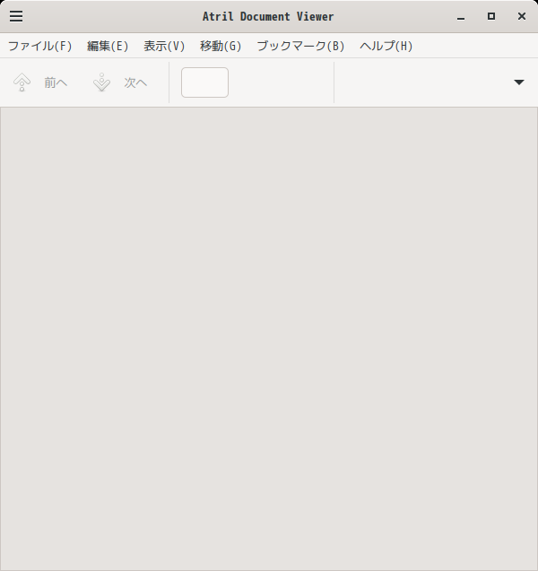The height and width of the screenshot is (571, 538).
Task: Open the 編集(E) menu
Action: [x=108, y=46]
